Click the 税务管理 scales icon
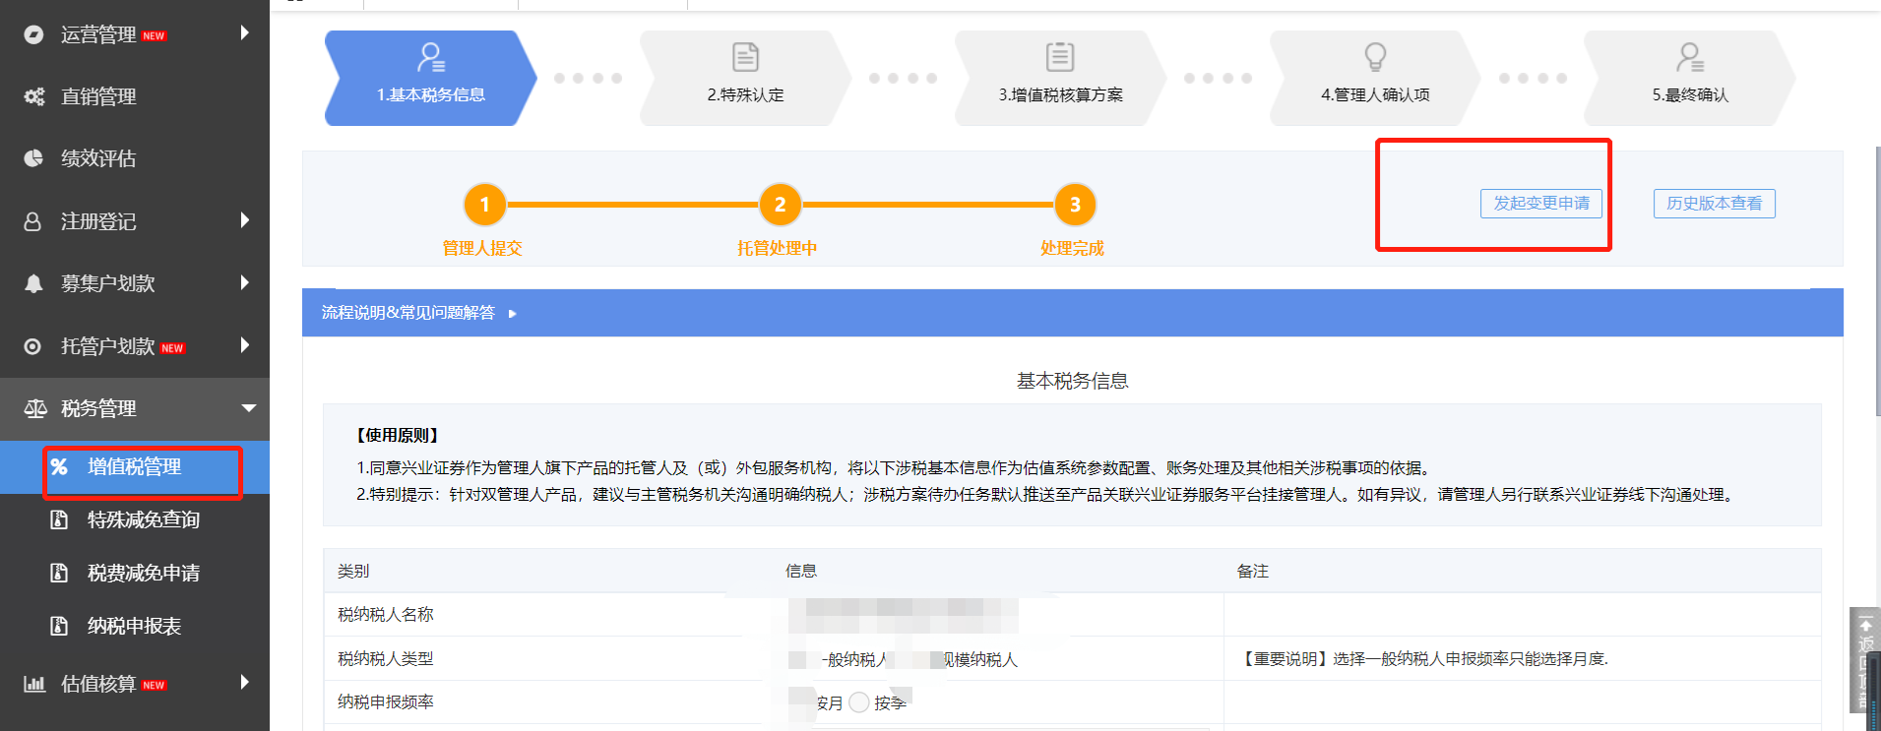 pos(34,408)
